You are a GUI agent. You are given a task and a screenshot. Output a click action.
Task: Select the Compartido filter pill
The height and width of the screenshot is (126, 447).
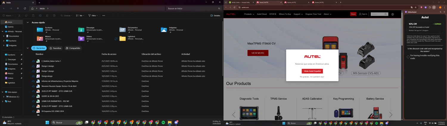click(x=73, y=48)
